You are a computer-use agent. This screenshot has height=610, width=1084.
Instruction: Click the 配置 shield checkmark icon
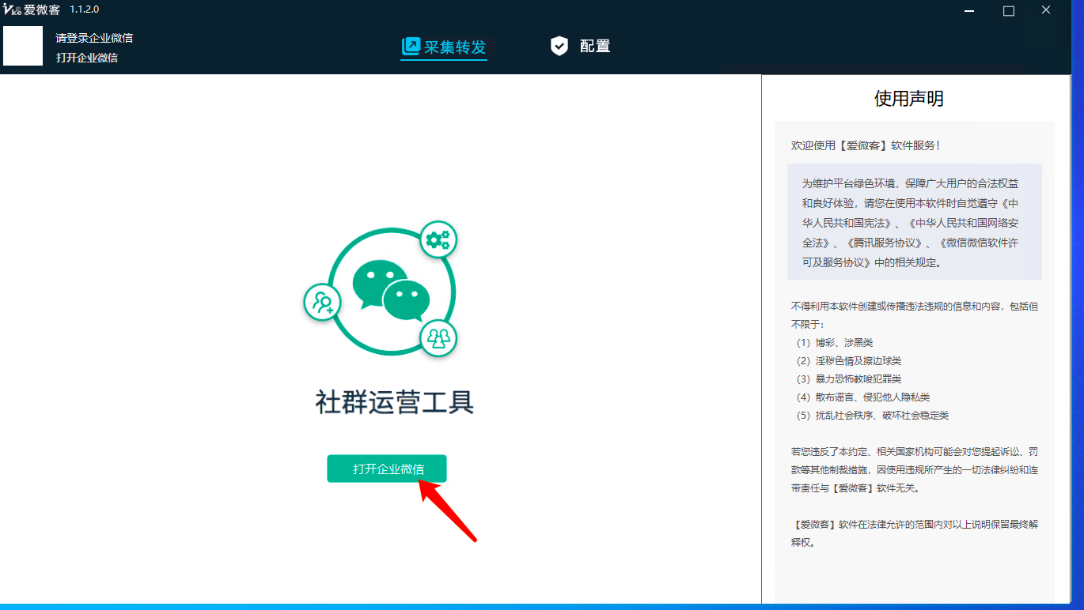[x=559, y=46]
